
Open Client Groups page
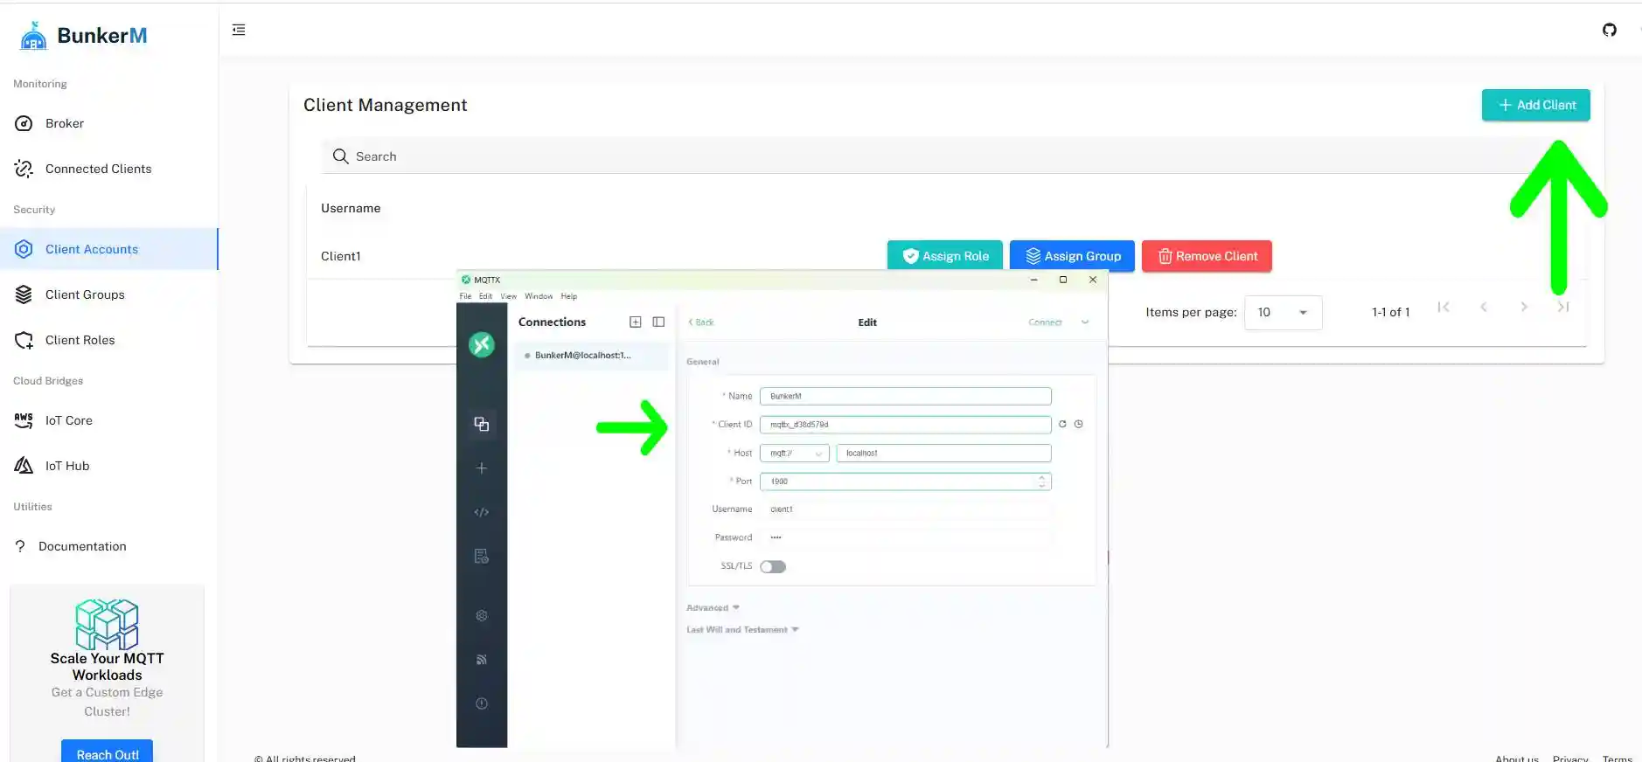pyautogui.click(x=109, y=294)
